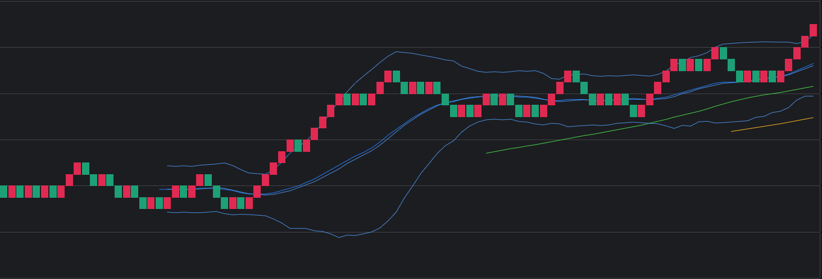Click the green brick at the first small bump top

(85, 169)
